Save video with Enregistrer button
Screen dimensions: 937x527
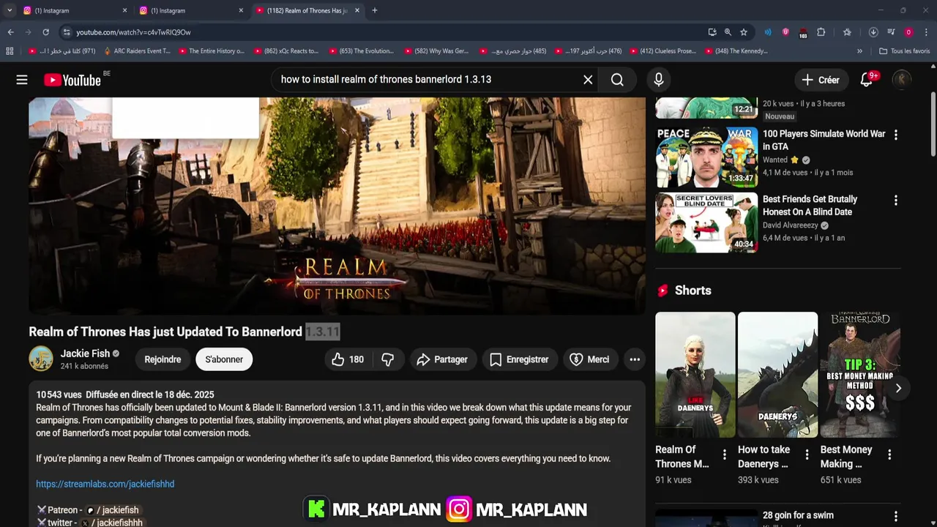tap(519, 359)
